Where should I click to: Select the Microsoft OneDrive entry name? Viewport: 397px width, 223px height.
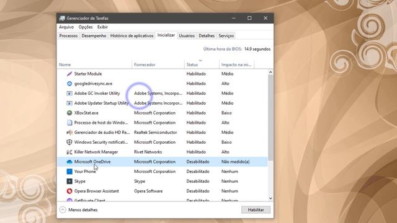[92, 162]
